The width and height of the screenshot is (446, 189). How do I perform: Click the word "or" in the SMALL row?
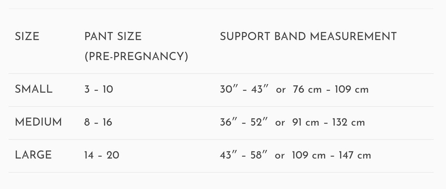click(281, 90)
